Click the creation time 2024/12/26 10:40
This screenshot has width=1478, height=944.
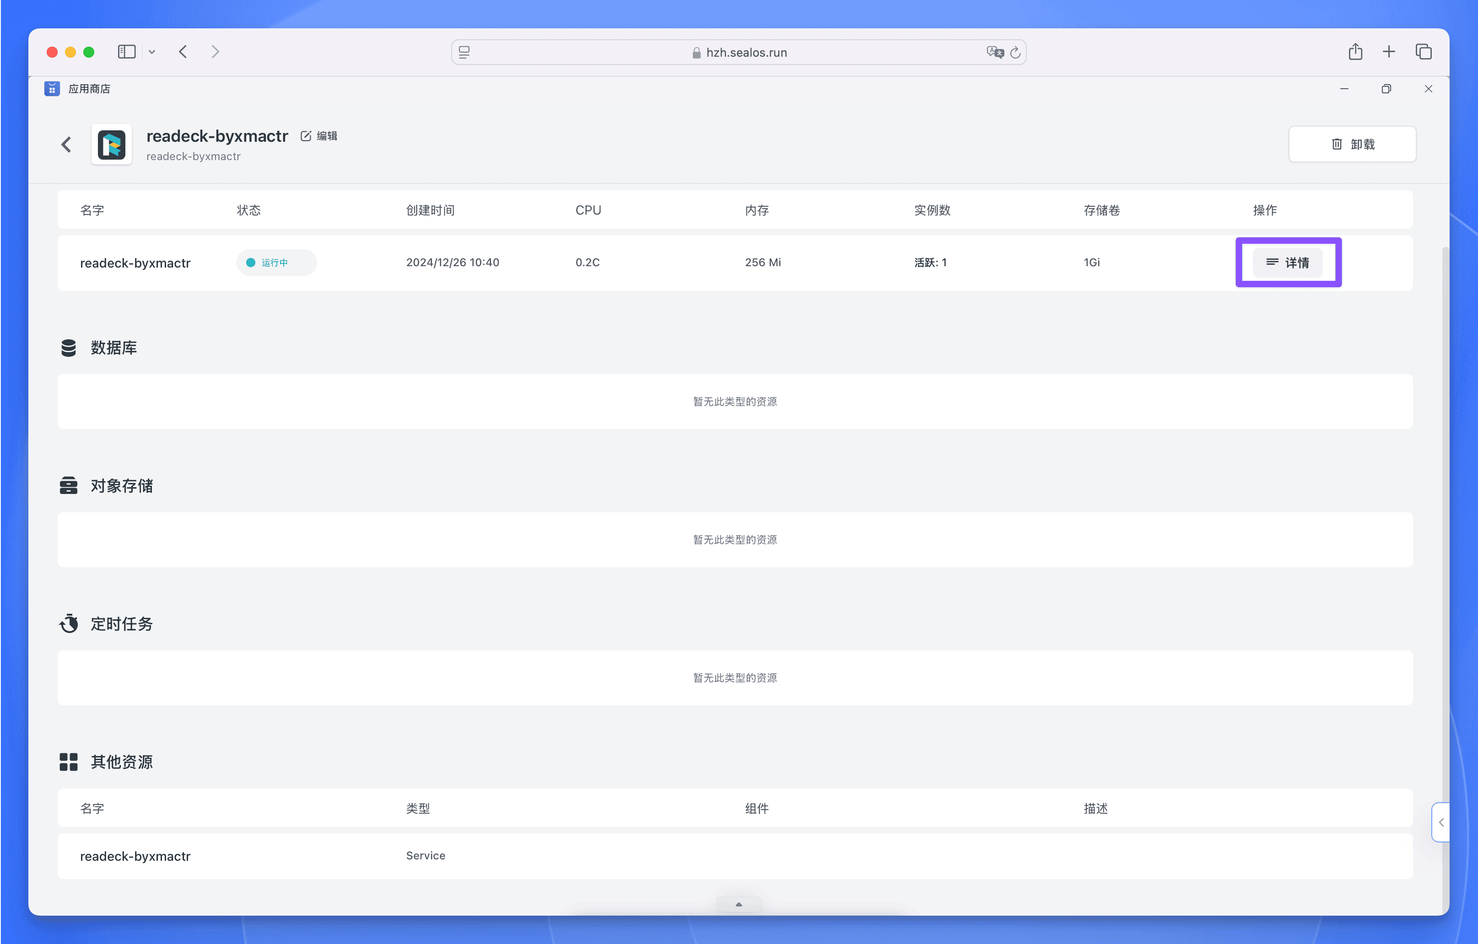click(453, 263)
